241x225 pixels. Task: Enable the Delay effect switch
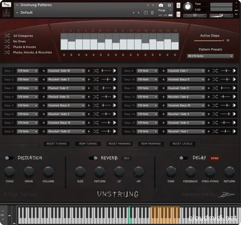click(x=183, y=158)
